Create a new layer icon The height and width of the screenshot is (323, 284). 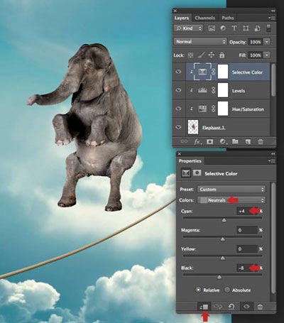pyautogui.click(x=248, y=141)
